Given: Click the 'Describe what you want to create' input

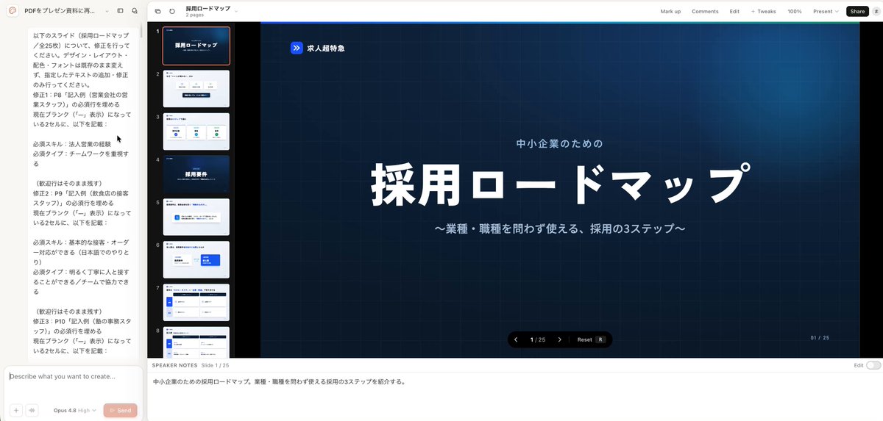Looking at the screenshot, I should click(73, 376).
